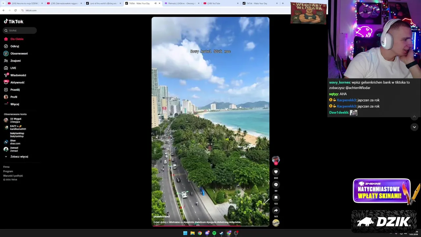This screenshot has width=421, height=237.
Task: Click the site info icon beside tiktok.com
Action: (22, 10)
